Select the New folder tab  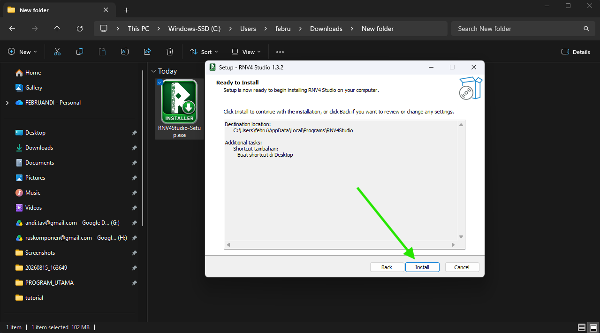tap(59, 10)
